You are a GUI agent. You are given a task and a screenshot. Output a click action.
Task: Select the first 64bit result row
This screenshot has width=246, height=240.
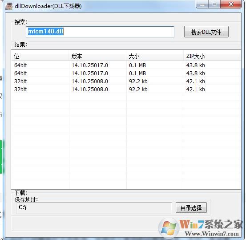pyautogui.click(x=126, y=65)
